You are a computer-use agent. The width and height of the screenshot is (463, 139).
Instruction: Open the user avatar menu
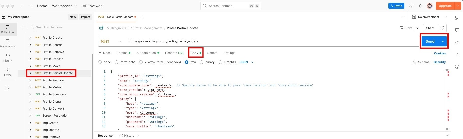point(429,6)
